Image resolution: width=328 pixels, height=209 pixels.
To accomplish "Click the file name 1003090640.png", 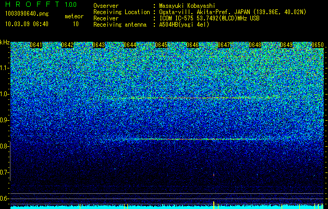I will click(27, 14).
